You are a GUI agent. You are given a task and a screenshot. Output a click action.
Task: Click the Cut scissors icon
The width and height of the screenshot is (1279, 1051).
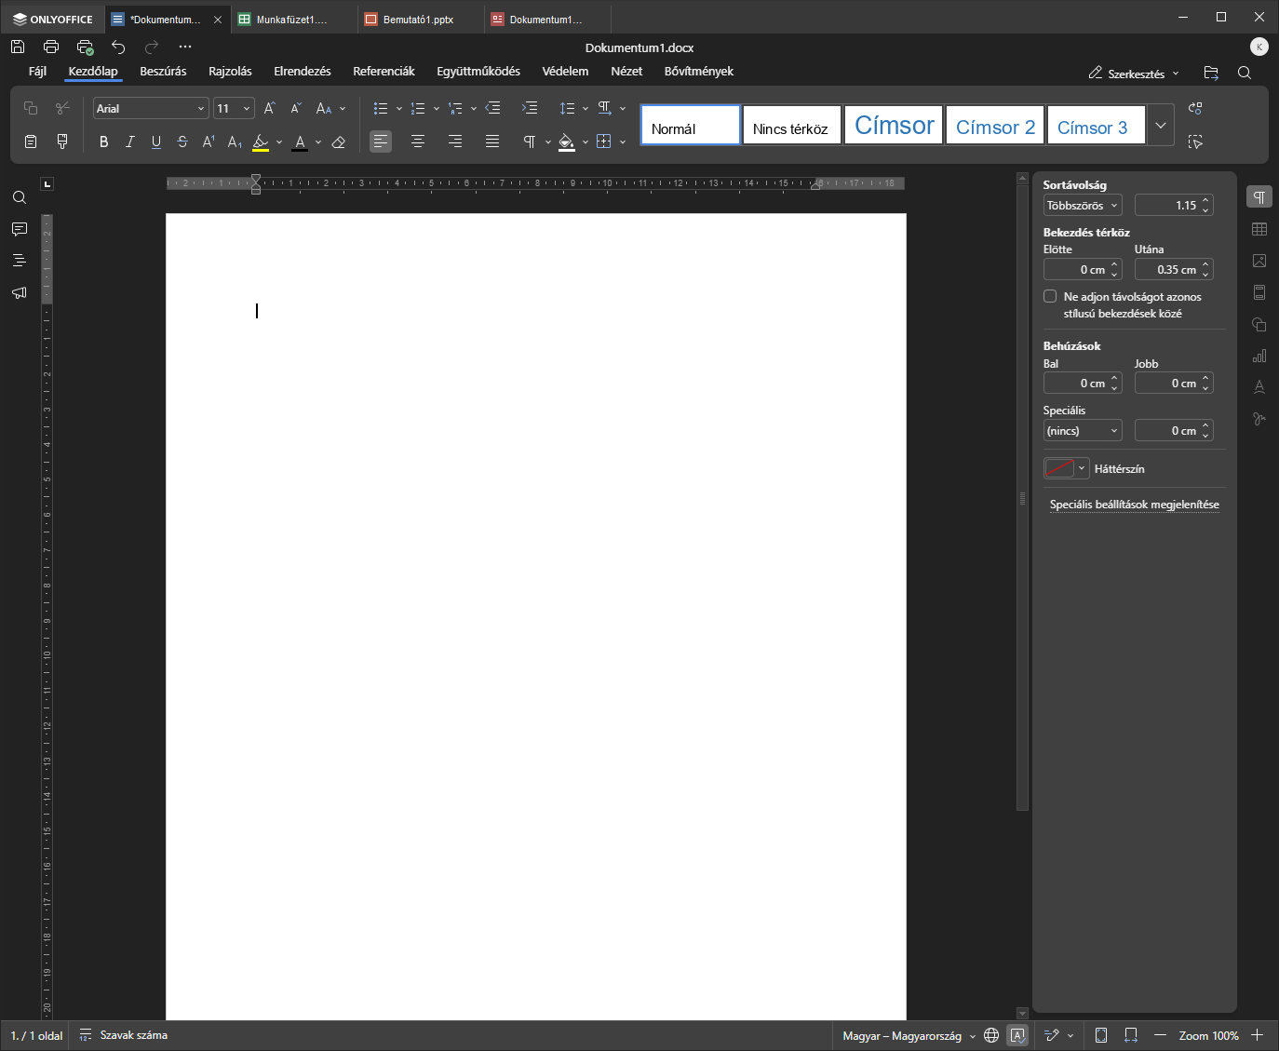pos(62,109)
